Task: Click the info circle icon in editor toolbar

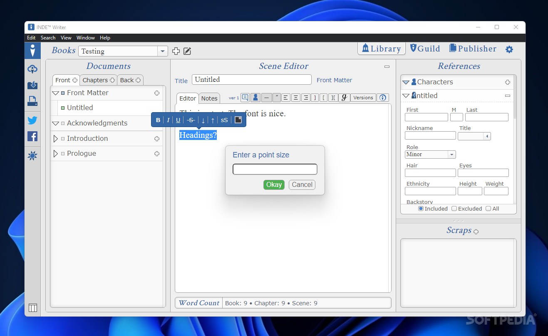Action: tap(383, 98)
